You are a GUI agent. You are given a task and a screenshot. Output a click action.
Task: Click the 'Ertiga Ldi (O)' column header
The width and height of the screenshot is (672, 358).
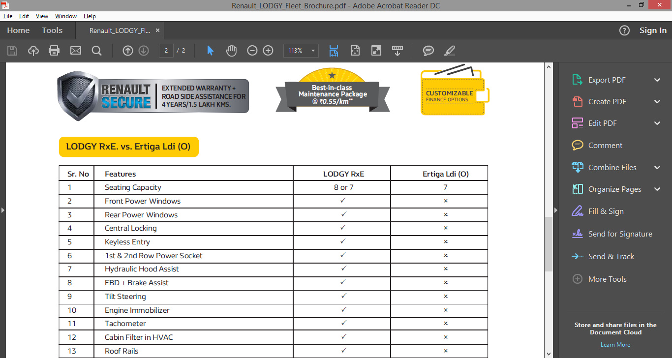[x=446, y=174]
